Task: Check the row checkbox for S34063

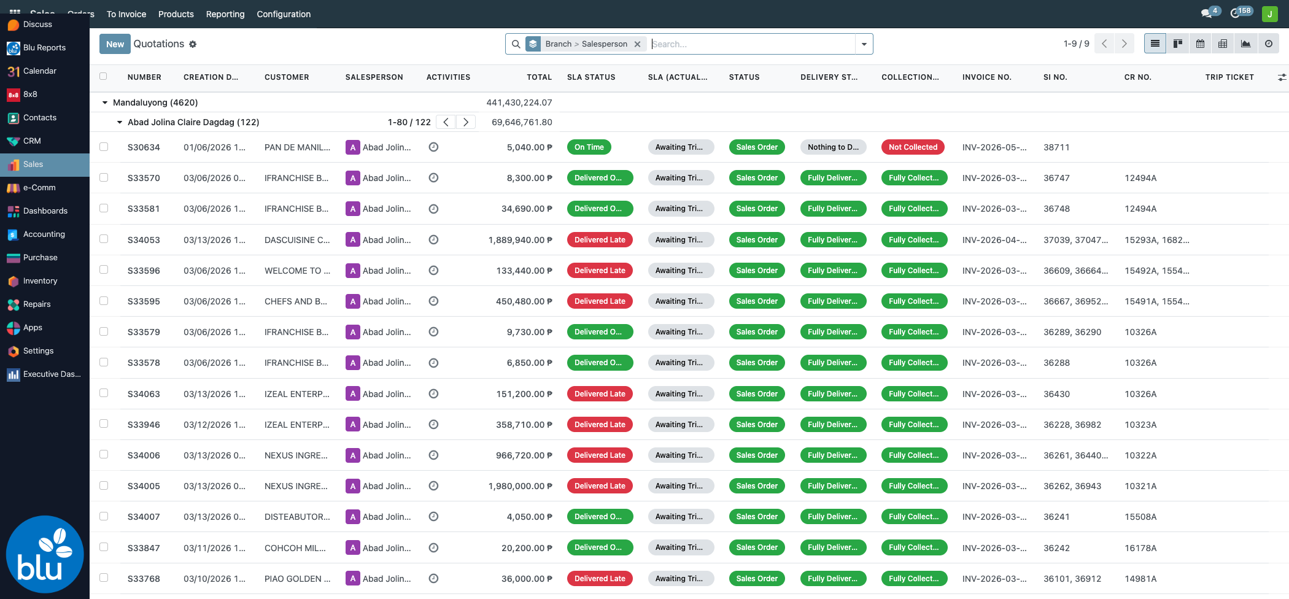Action: (104, 393)
